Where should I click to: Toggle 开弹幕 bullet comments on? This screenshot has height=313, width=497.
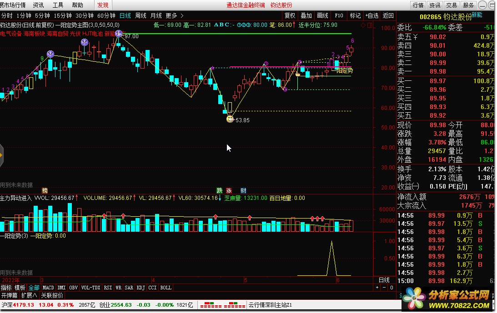(10, 295)
